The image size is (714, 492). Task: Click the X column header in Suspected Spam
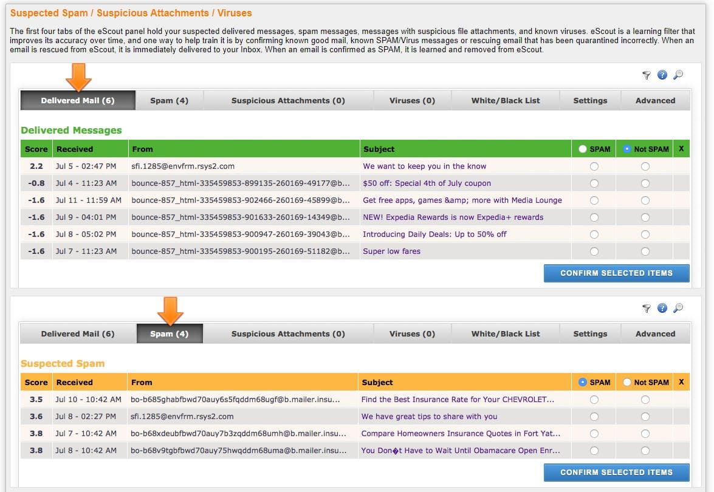[x=681, y=382]
